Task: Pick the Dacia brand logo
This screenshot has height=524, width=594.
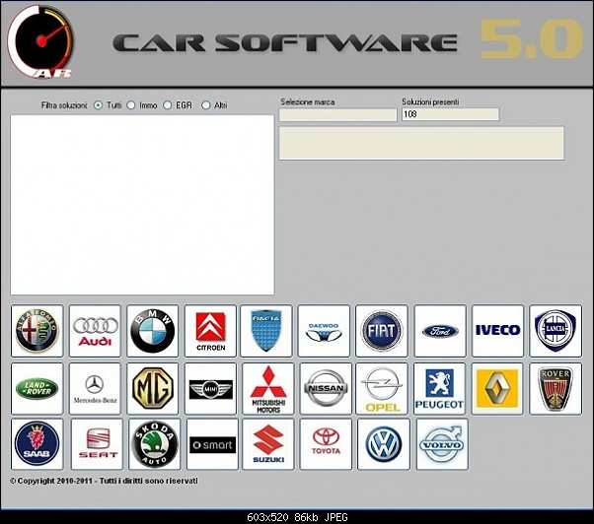Action: tap(266, 331)
